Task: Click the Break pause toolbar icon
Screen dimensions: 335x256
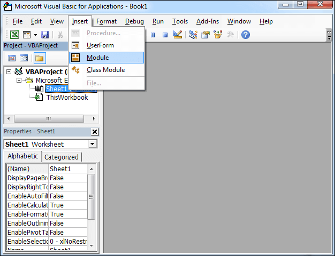Action: [x=153, y=35]
